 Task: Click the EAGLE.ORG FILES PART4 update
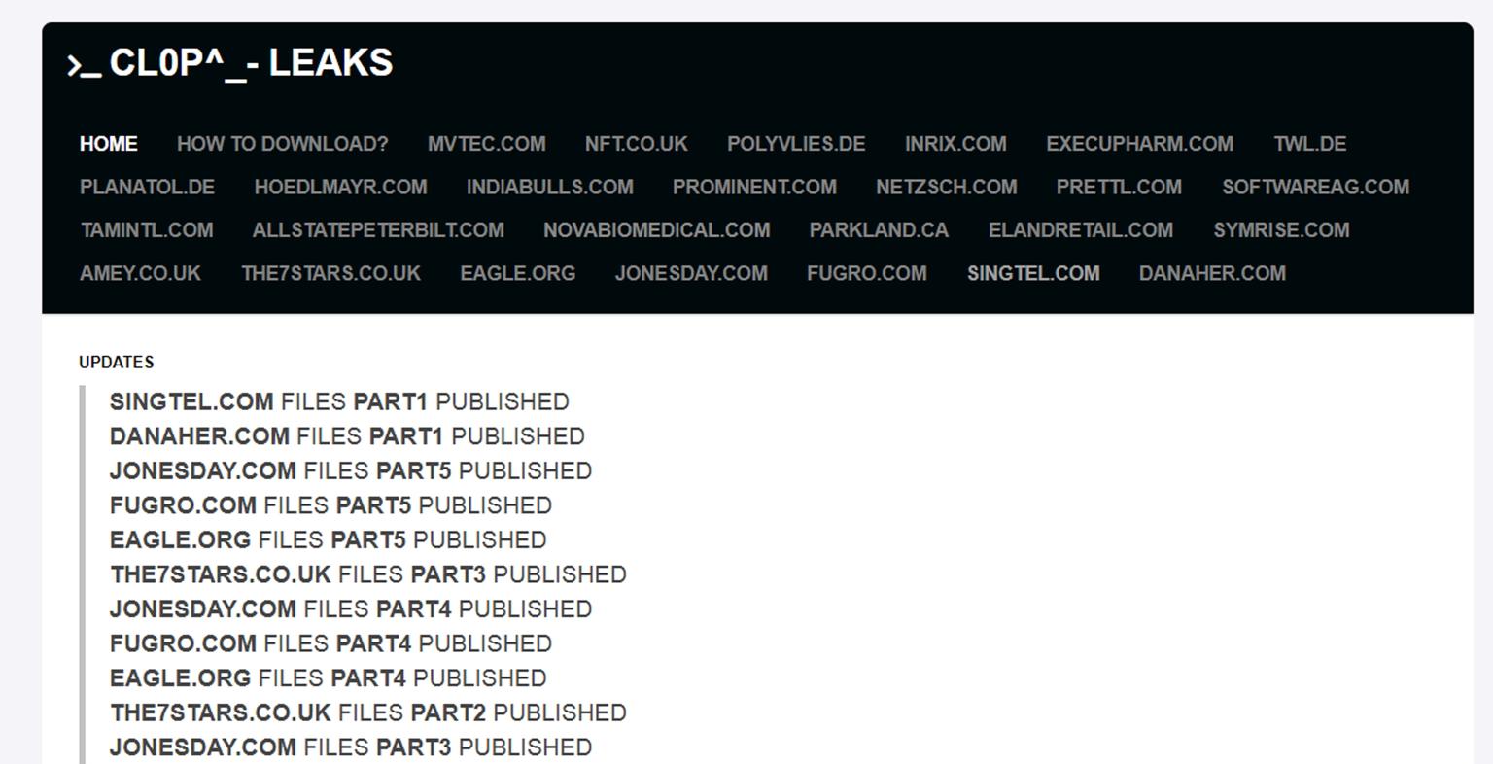point(329,677)
